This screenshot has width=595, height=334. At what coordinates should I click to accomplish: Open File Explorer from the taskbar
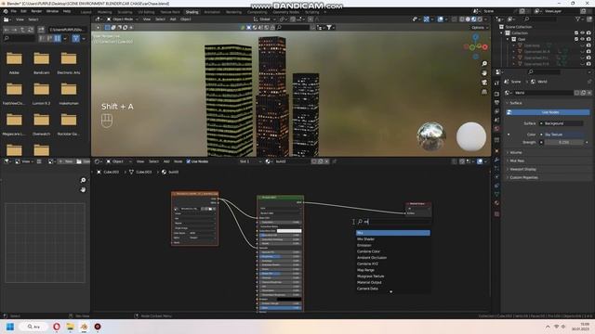71,327
